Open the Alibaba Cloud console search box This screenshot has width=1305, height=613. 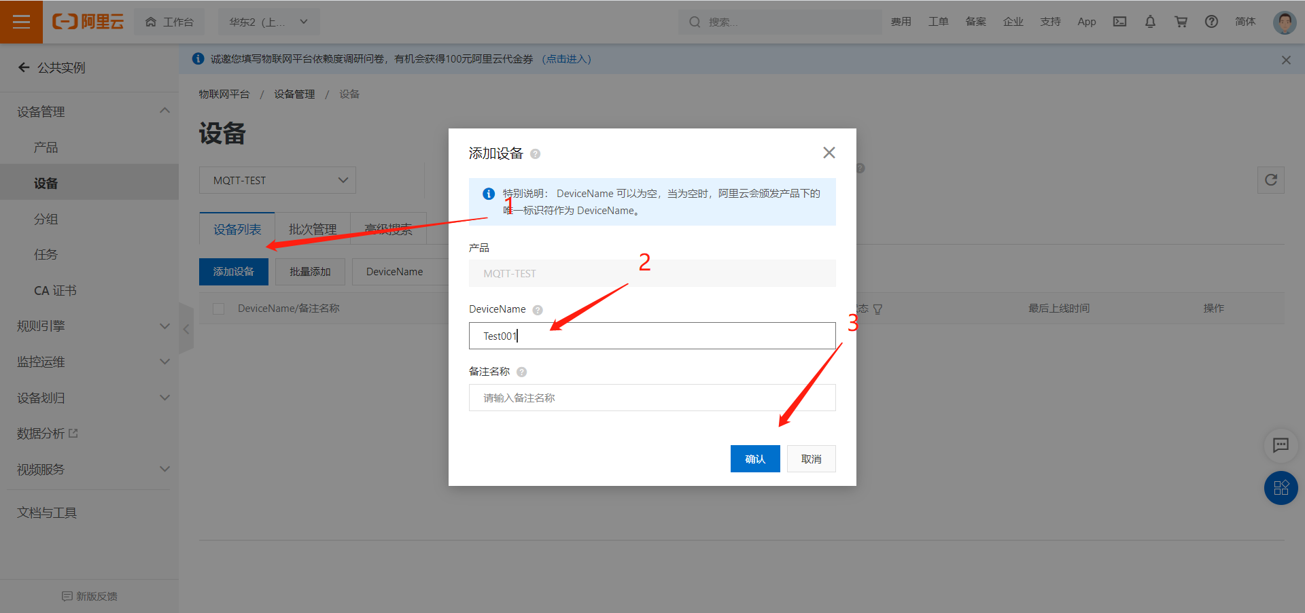coord(779,21)
